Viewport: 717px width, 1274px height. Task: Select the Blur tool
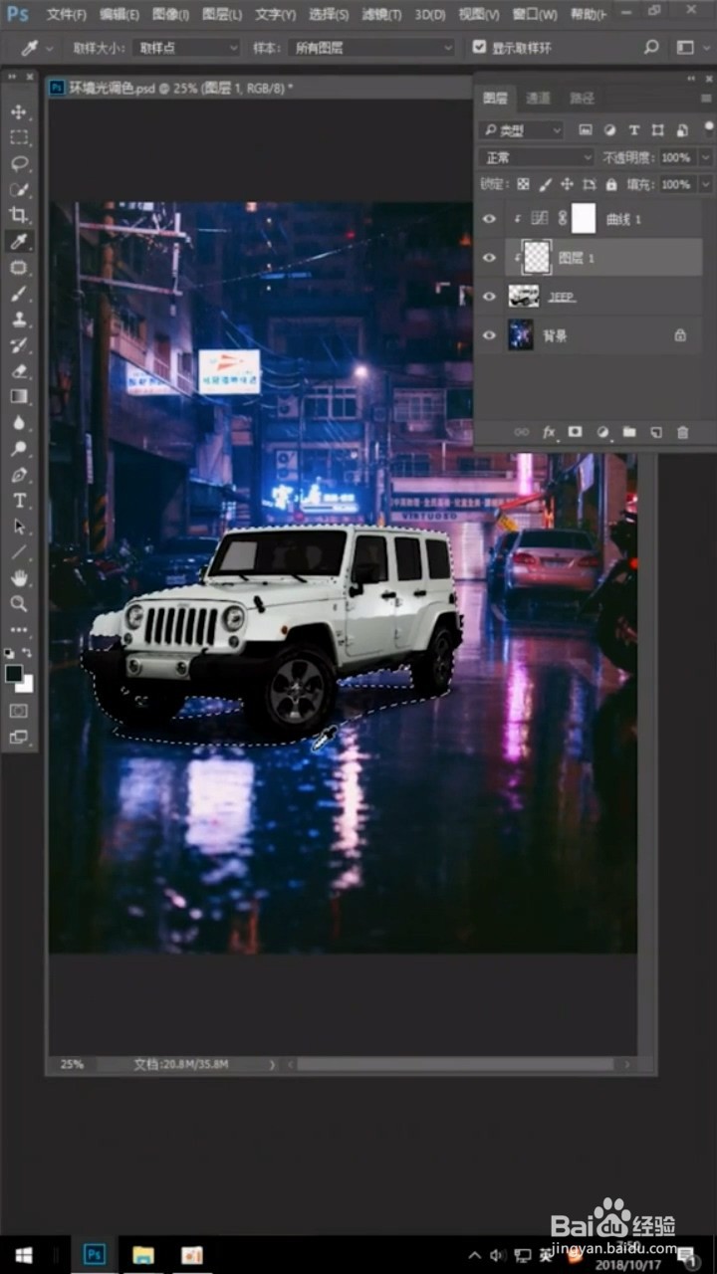point(19,422)
